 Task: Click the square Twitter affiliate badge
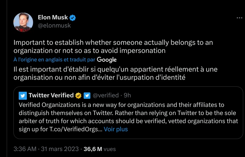pyautogui.click(x=87, y=95)
